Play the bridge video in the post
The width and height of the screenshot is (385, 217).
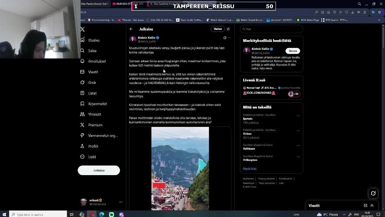180,168
